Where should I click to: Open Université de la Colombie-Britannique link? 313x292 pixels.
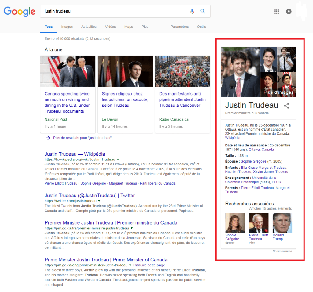pos(251,180)
